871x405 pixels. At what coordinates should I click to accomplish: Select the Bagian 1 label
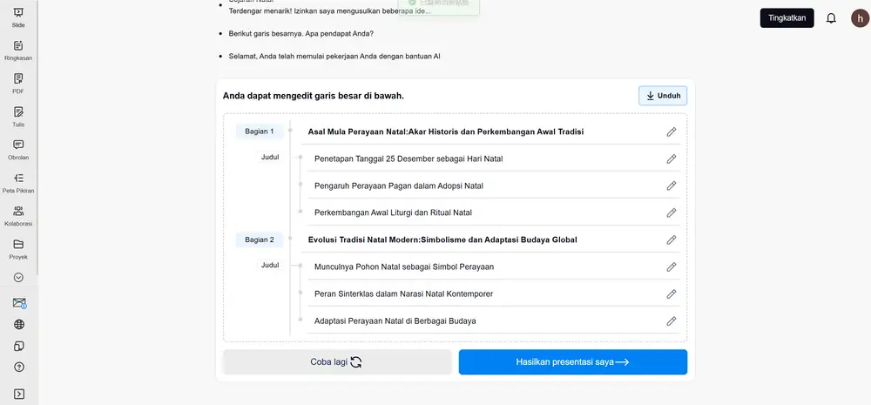[260, 132]
